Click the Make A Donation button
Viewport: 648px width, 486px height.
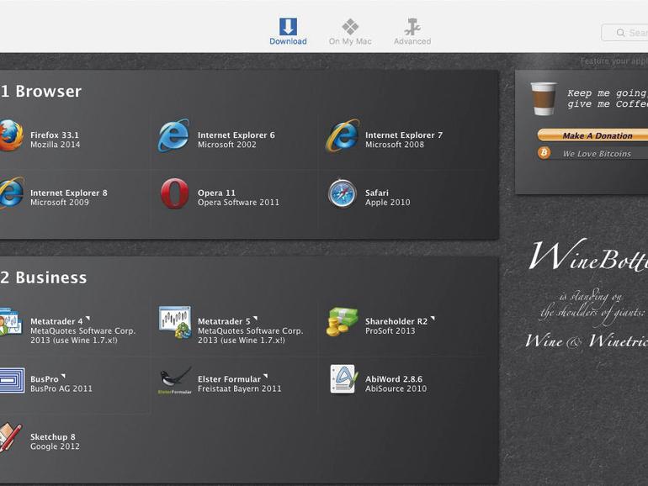[592, 135]
